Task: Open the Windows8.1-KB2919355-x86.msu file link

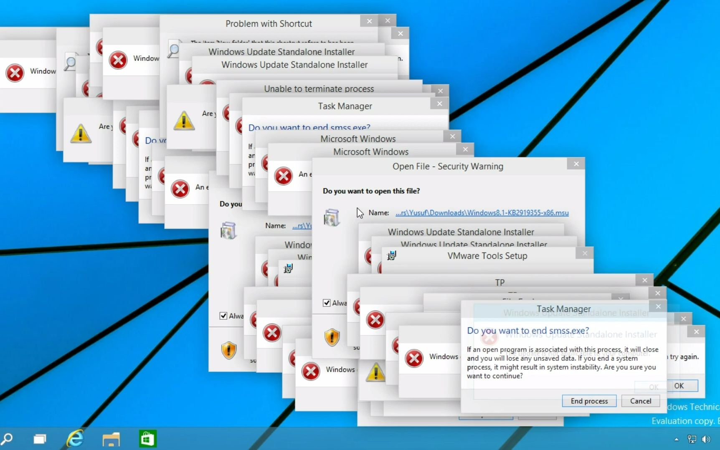Action: (482, 213)
